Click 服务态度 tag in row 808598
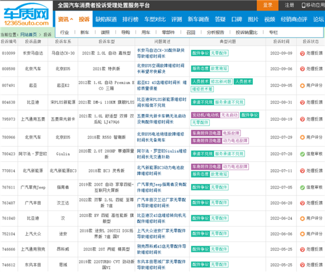This screenshot has width=325, height=272. tap(200, 69)
